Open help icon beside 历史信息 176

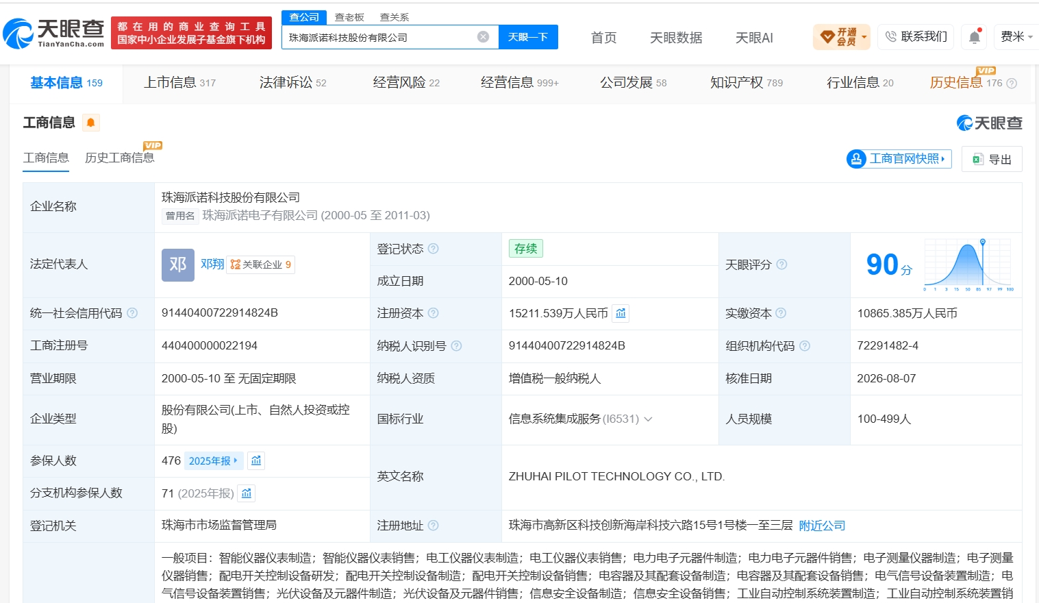coord(1012,84)
